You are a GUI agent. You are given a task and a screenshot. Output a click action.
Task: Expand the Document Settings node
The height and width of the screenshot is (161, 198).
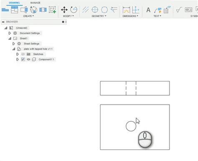coord(10,33)
